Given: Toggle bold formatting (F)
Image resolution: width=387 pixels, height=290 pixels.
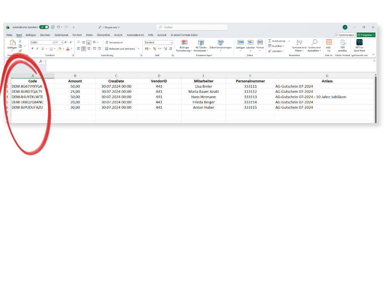Looking at the screenshot, I should [x=33, y=49].
